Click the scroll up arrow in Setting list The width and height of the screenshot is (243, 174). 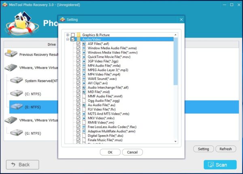tap(175, 35)
